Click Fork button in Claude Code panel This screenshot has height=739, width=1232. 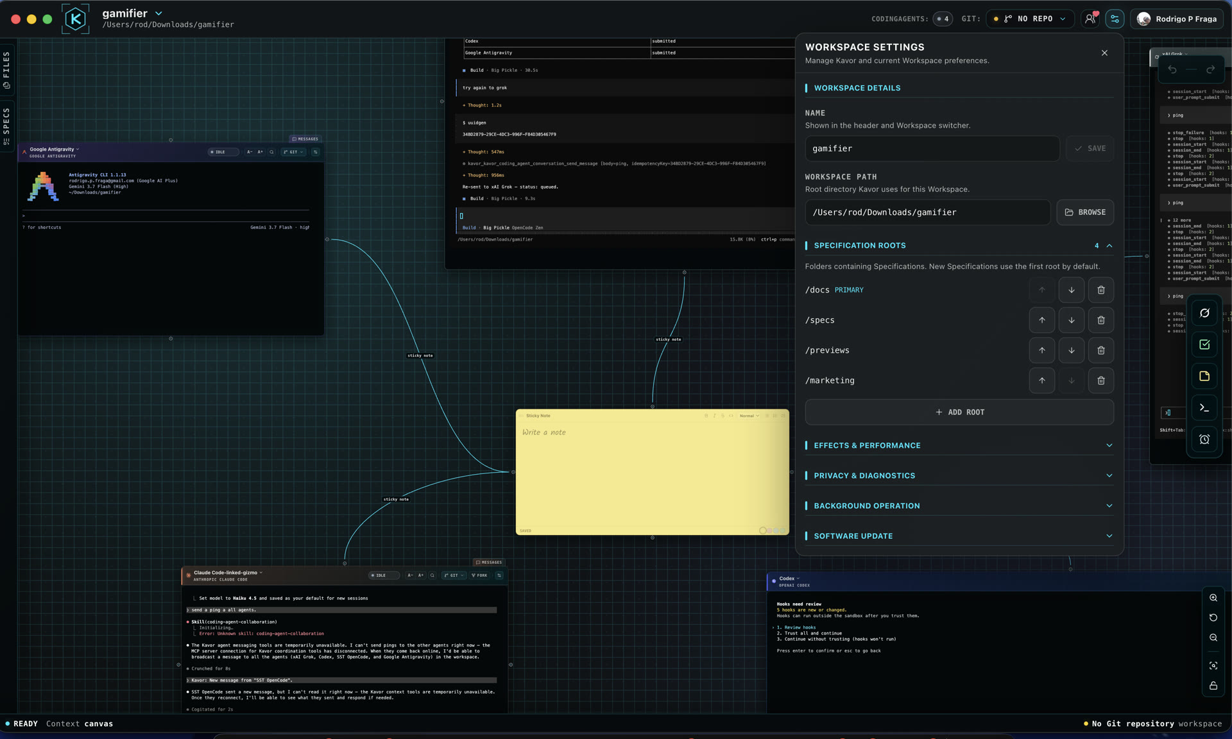(x=479, y=575)
